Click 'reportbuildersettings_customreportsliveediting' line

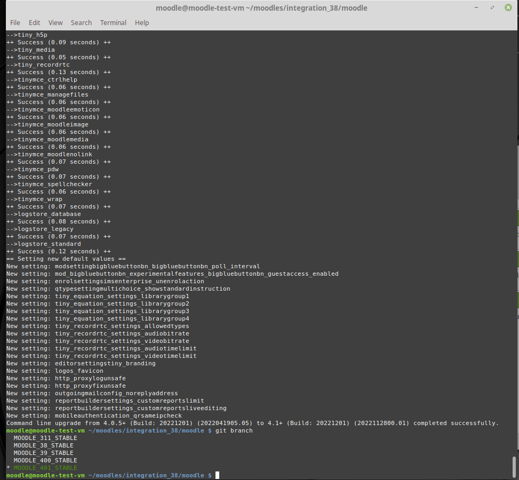[116, 408]
